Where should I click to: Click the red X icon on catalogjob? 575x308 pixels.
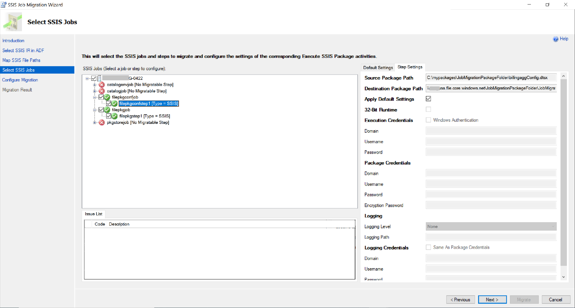point(101,90)
